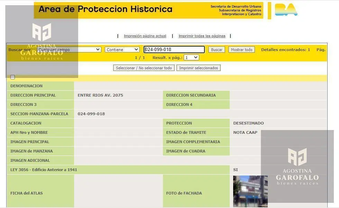
Task: Open the Cualquier campo field dropdown
Action: [69, 50]
